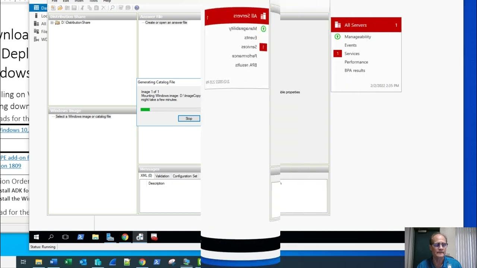Launch PowerShell from the inner taskbar
This screenshot has width=477, height=268.
click(x=80, y=237)
